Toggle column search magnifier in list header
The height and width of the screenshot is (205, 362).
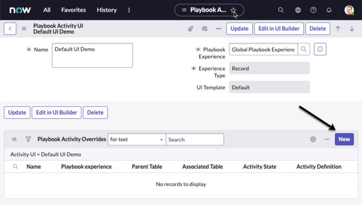(15, 166)
